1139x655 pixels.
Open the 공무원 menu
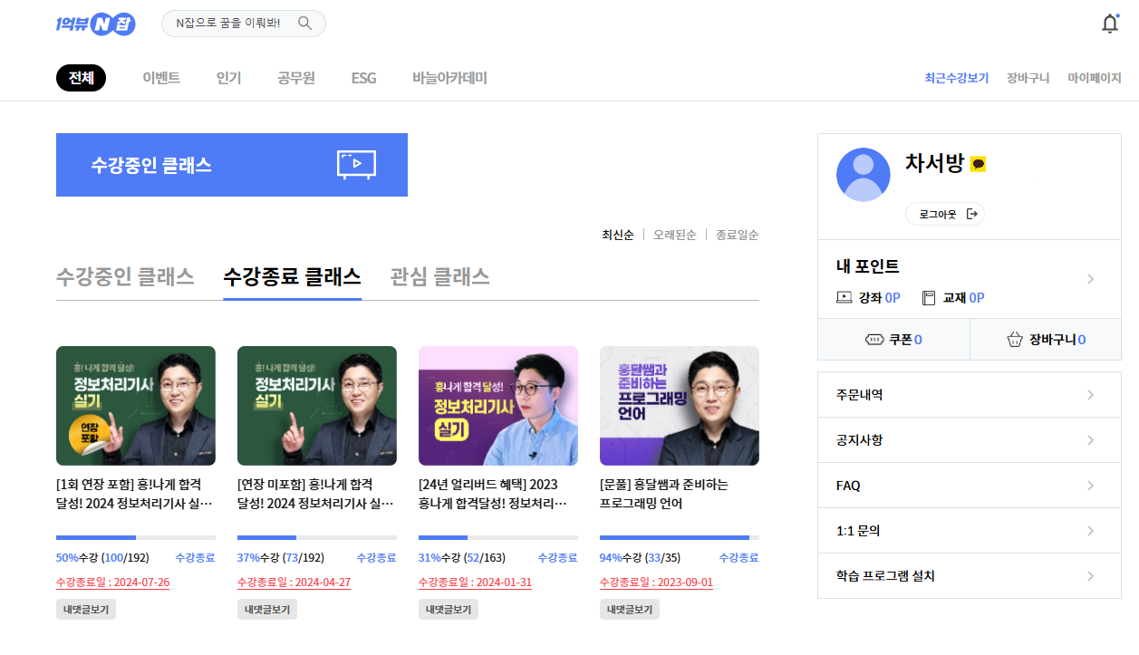[296, 78]
